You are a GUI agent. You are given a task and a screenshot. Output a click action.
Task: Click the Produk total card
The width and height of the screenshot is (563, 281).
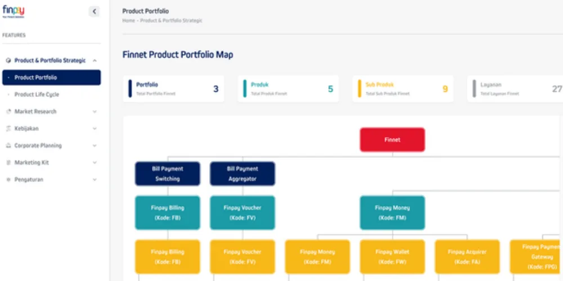[x=288, y=89]
